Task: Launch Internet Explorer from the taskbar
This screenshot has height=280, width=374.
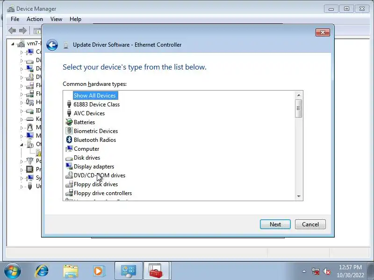Action: [42, 271]
